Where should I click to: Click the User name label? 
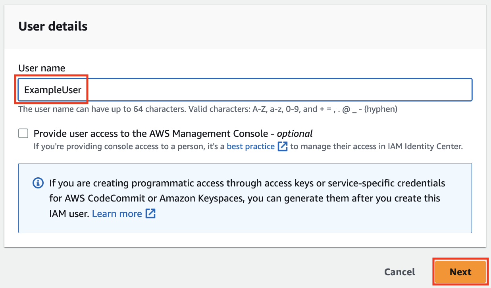click(x=42, y=68)
